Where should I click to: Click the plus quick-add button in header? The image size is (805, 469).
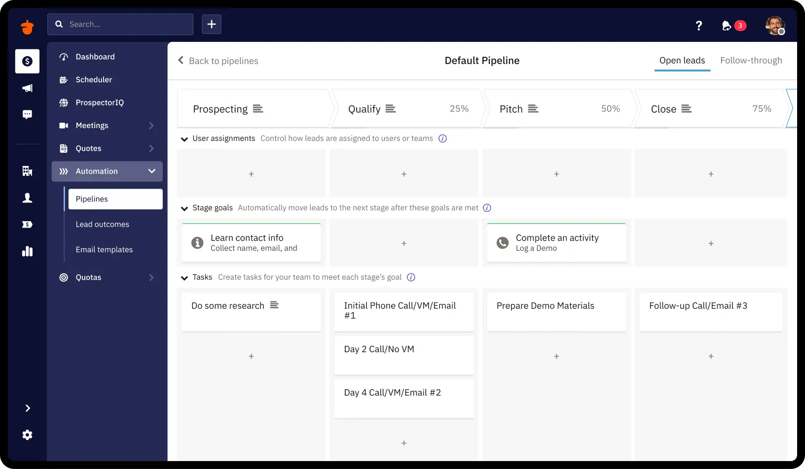click(x=212, y=24)
